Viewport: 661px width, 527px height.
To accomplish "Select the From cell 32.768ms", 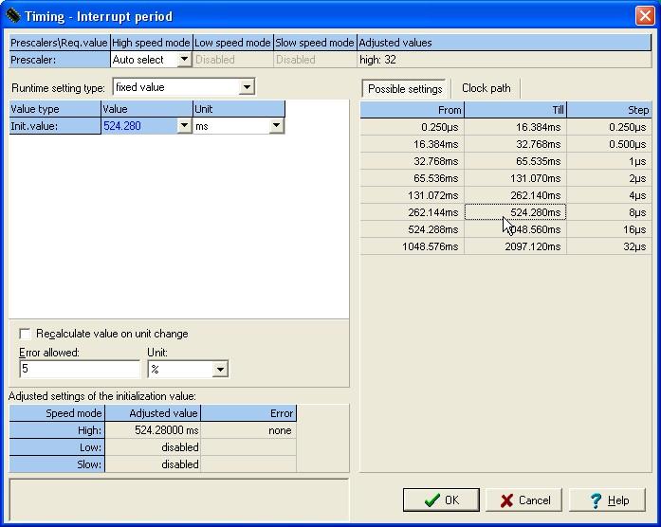I will click(x=412, y=161).
